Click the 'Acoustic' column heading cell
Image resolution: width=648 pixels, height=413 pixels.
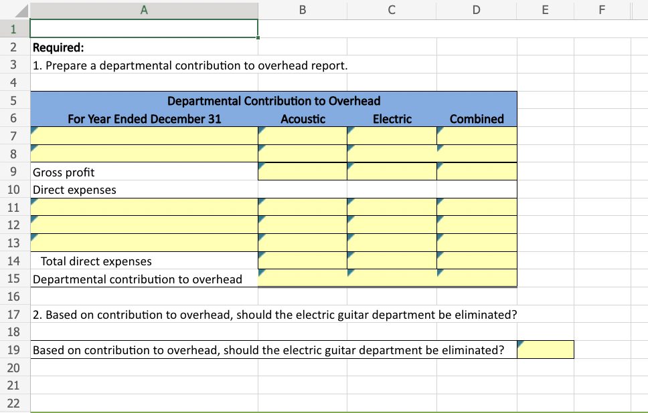(303, 119)
